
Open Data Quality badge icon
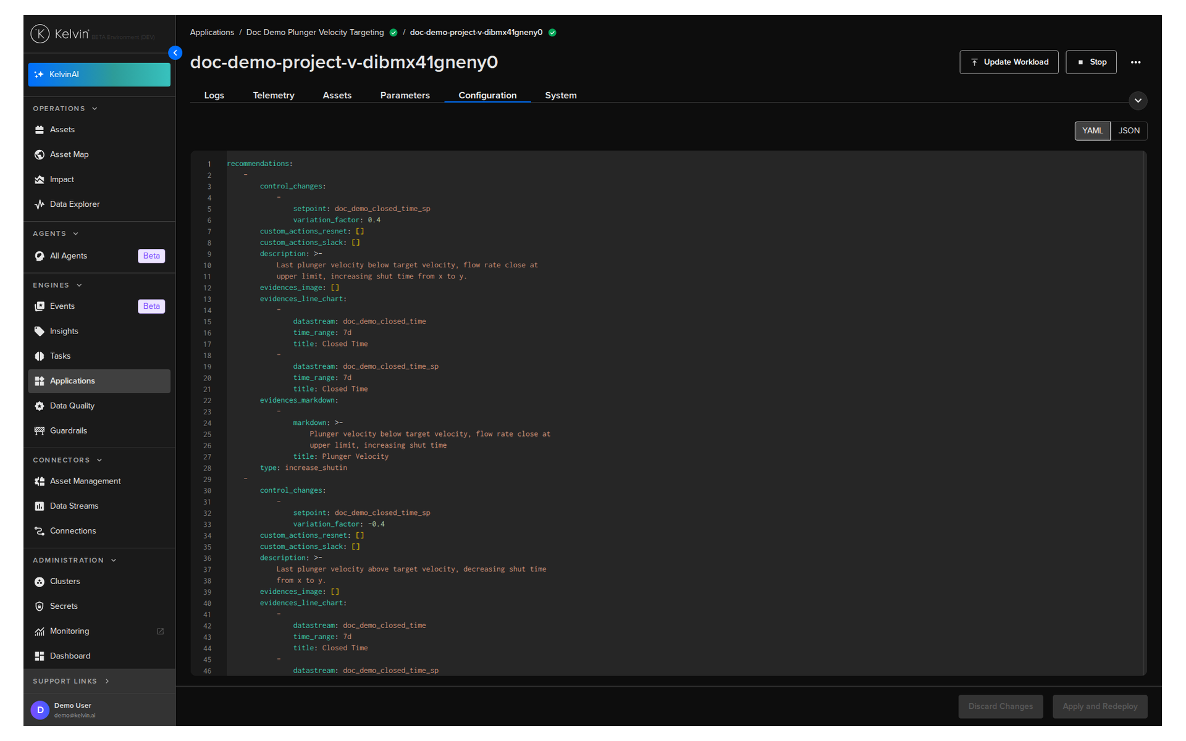[x=40, y=406]
